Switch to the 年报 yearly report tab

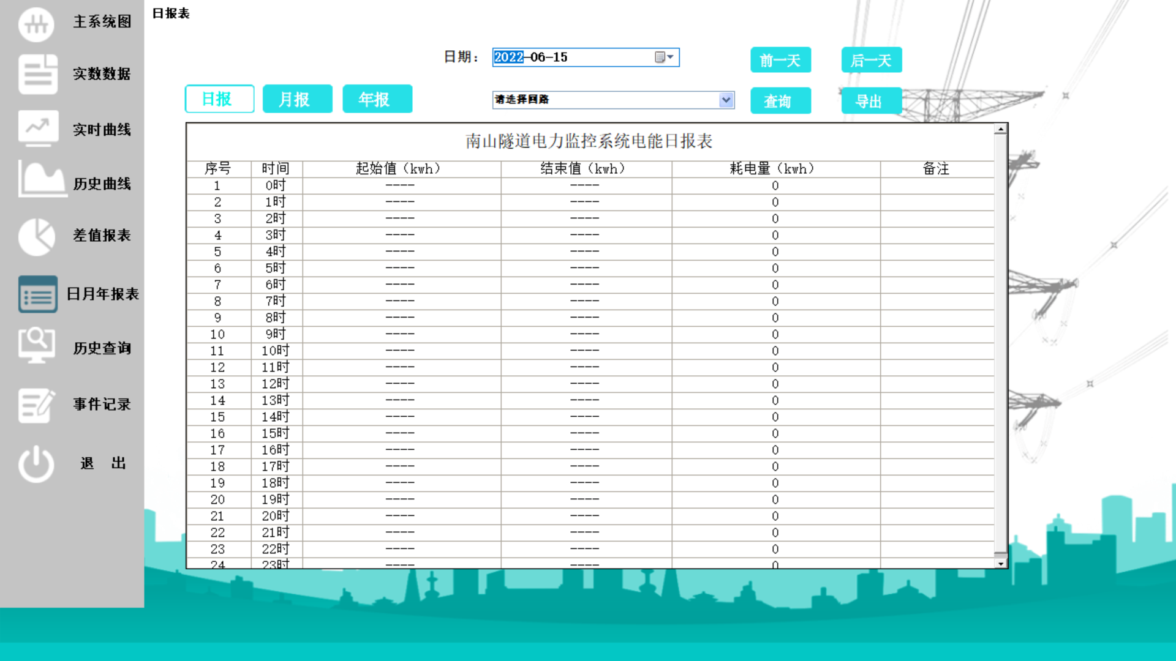point(377,99)
